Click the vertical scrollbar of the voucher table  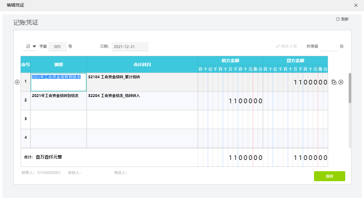(350, 88)
